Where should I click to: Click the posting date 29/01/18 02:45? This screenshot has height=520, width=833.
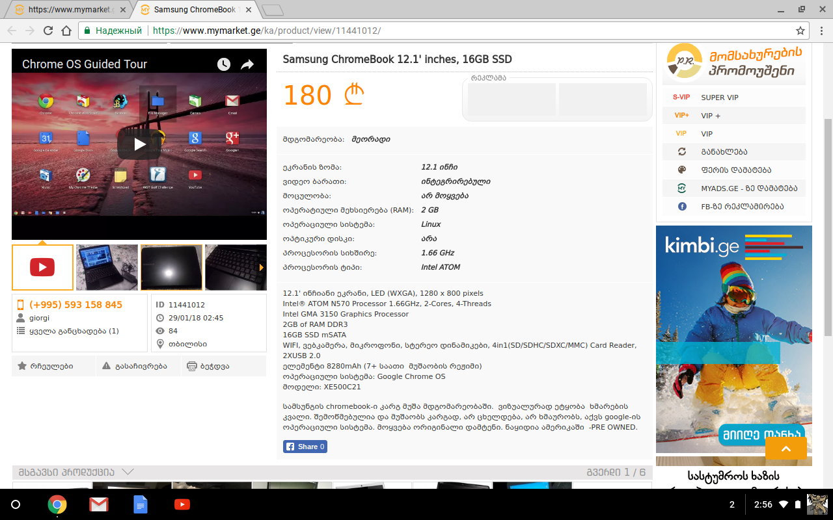[196, 318]
